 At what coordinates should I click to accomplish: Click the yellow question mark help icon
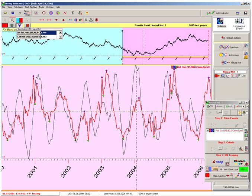click(x=87, y=13)
